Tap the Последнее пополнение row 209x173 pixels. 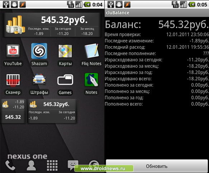click(x=157, y=53)
